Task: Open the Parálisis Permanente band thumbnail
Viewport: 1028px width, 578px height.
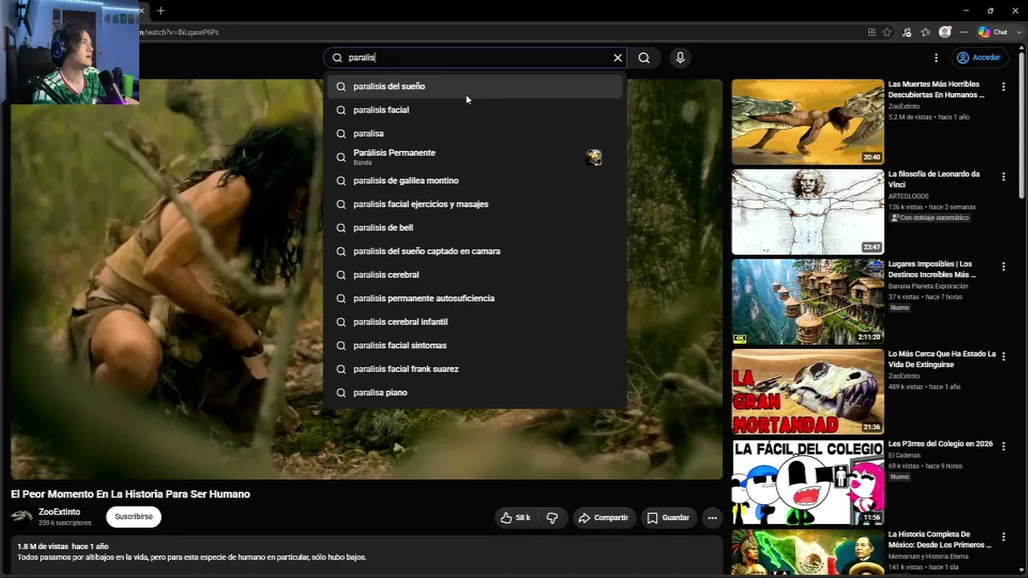Action: [594, 157]
